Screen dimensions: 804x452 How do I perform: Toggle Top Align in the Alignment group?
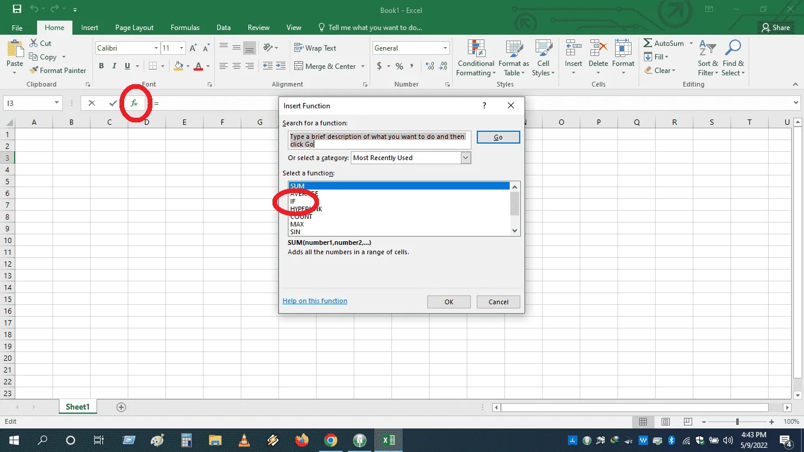pos(224,48)
